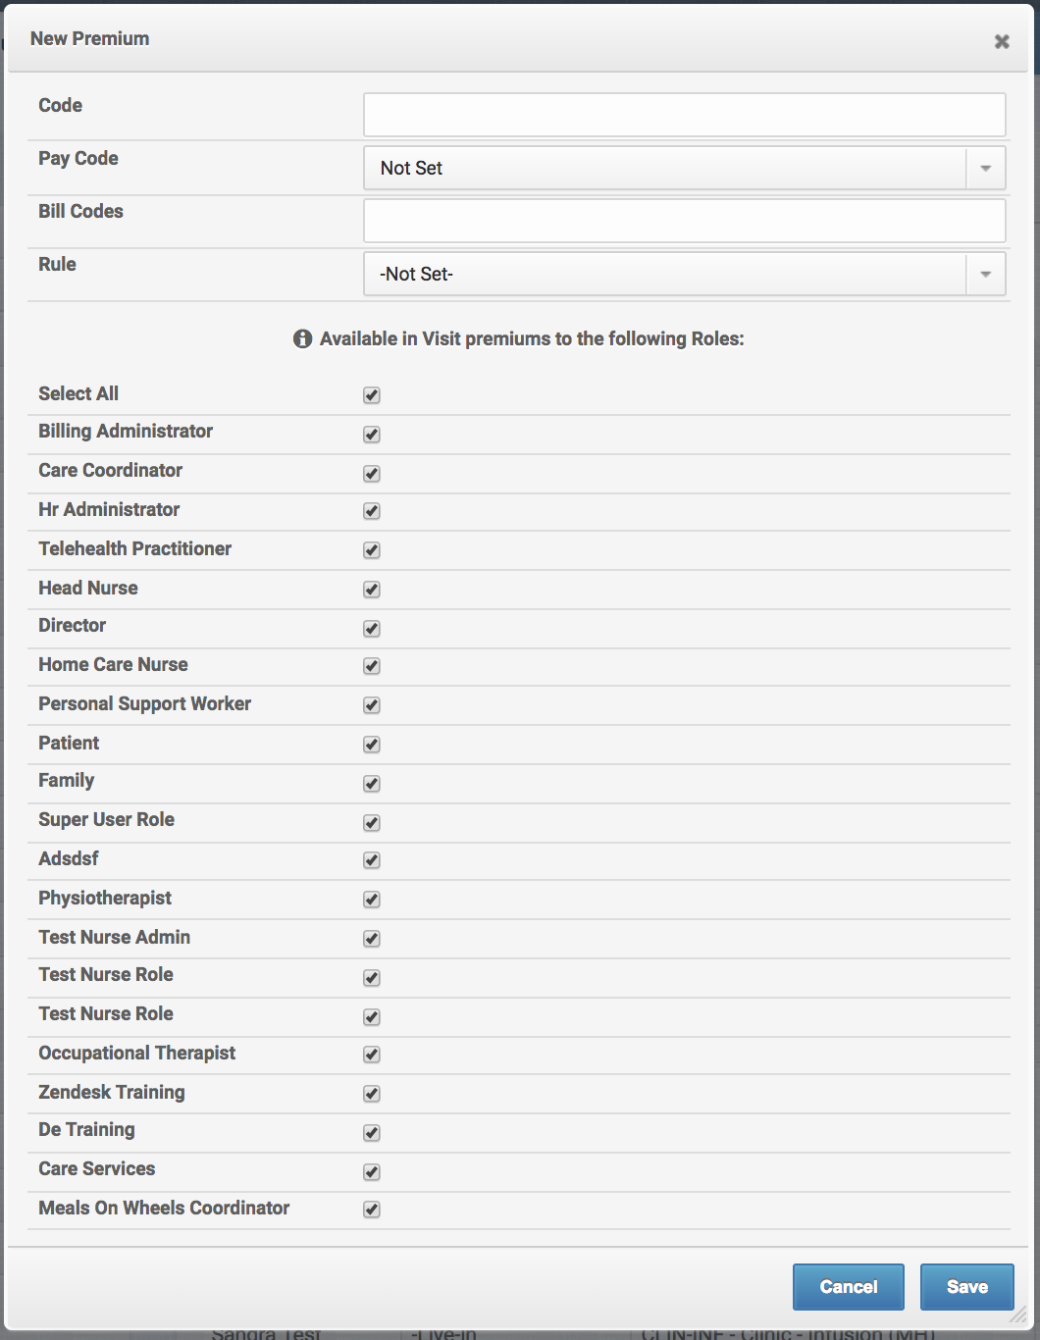Click into the Code text field

pos(684,115)
